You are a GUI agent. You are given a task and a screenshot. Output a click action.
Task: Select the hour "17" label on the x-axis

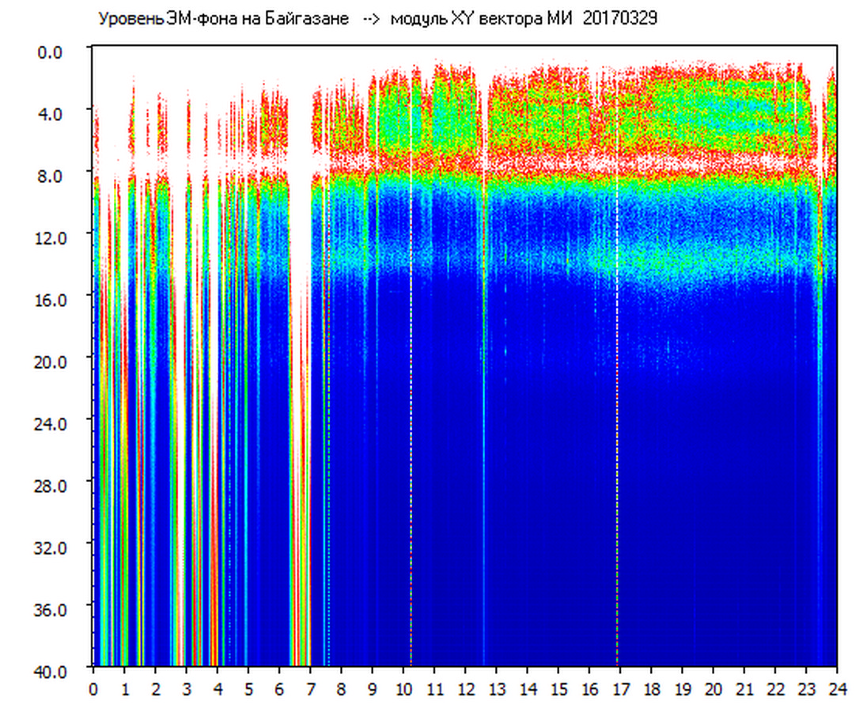point(620,689)
